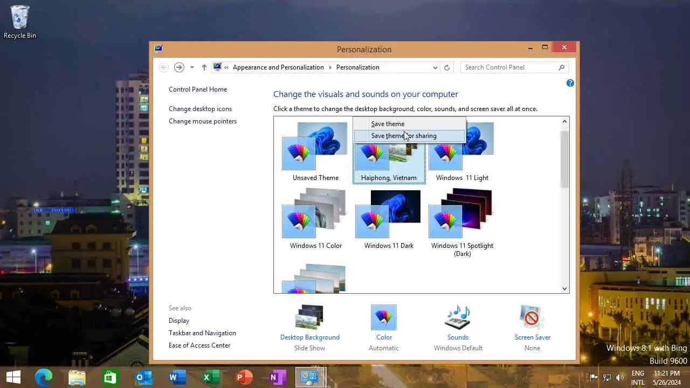Image resolution: width=690 pixels, height=388 pixels.
Task: Switch input language ENG INTL
Action: tap(638, 377)
